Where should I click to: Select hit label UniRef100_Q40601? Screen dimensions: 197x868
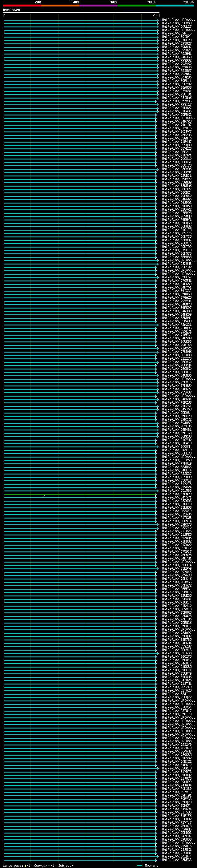coord(176,399)
